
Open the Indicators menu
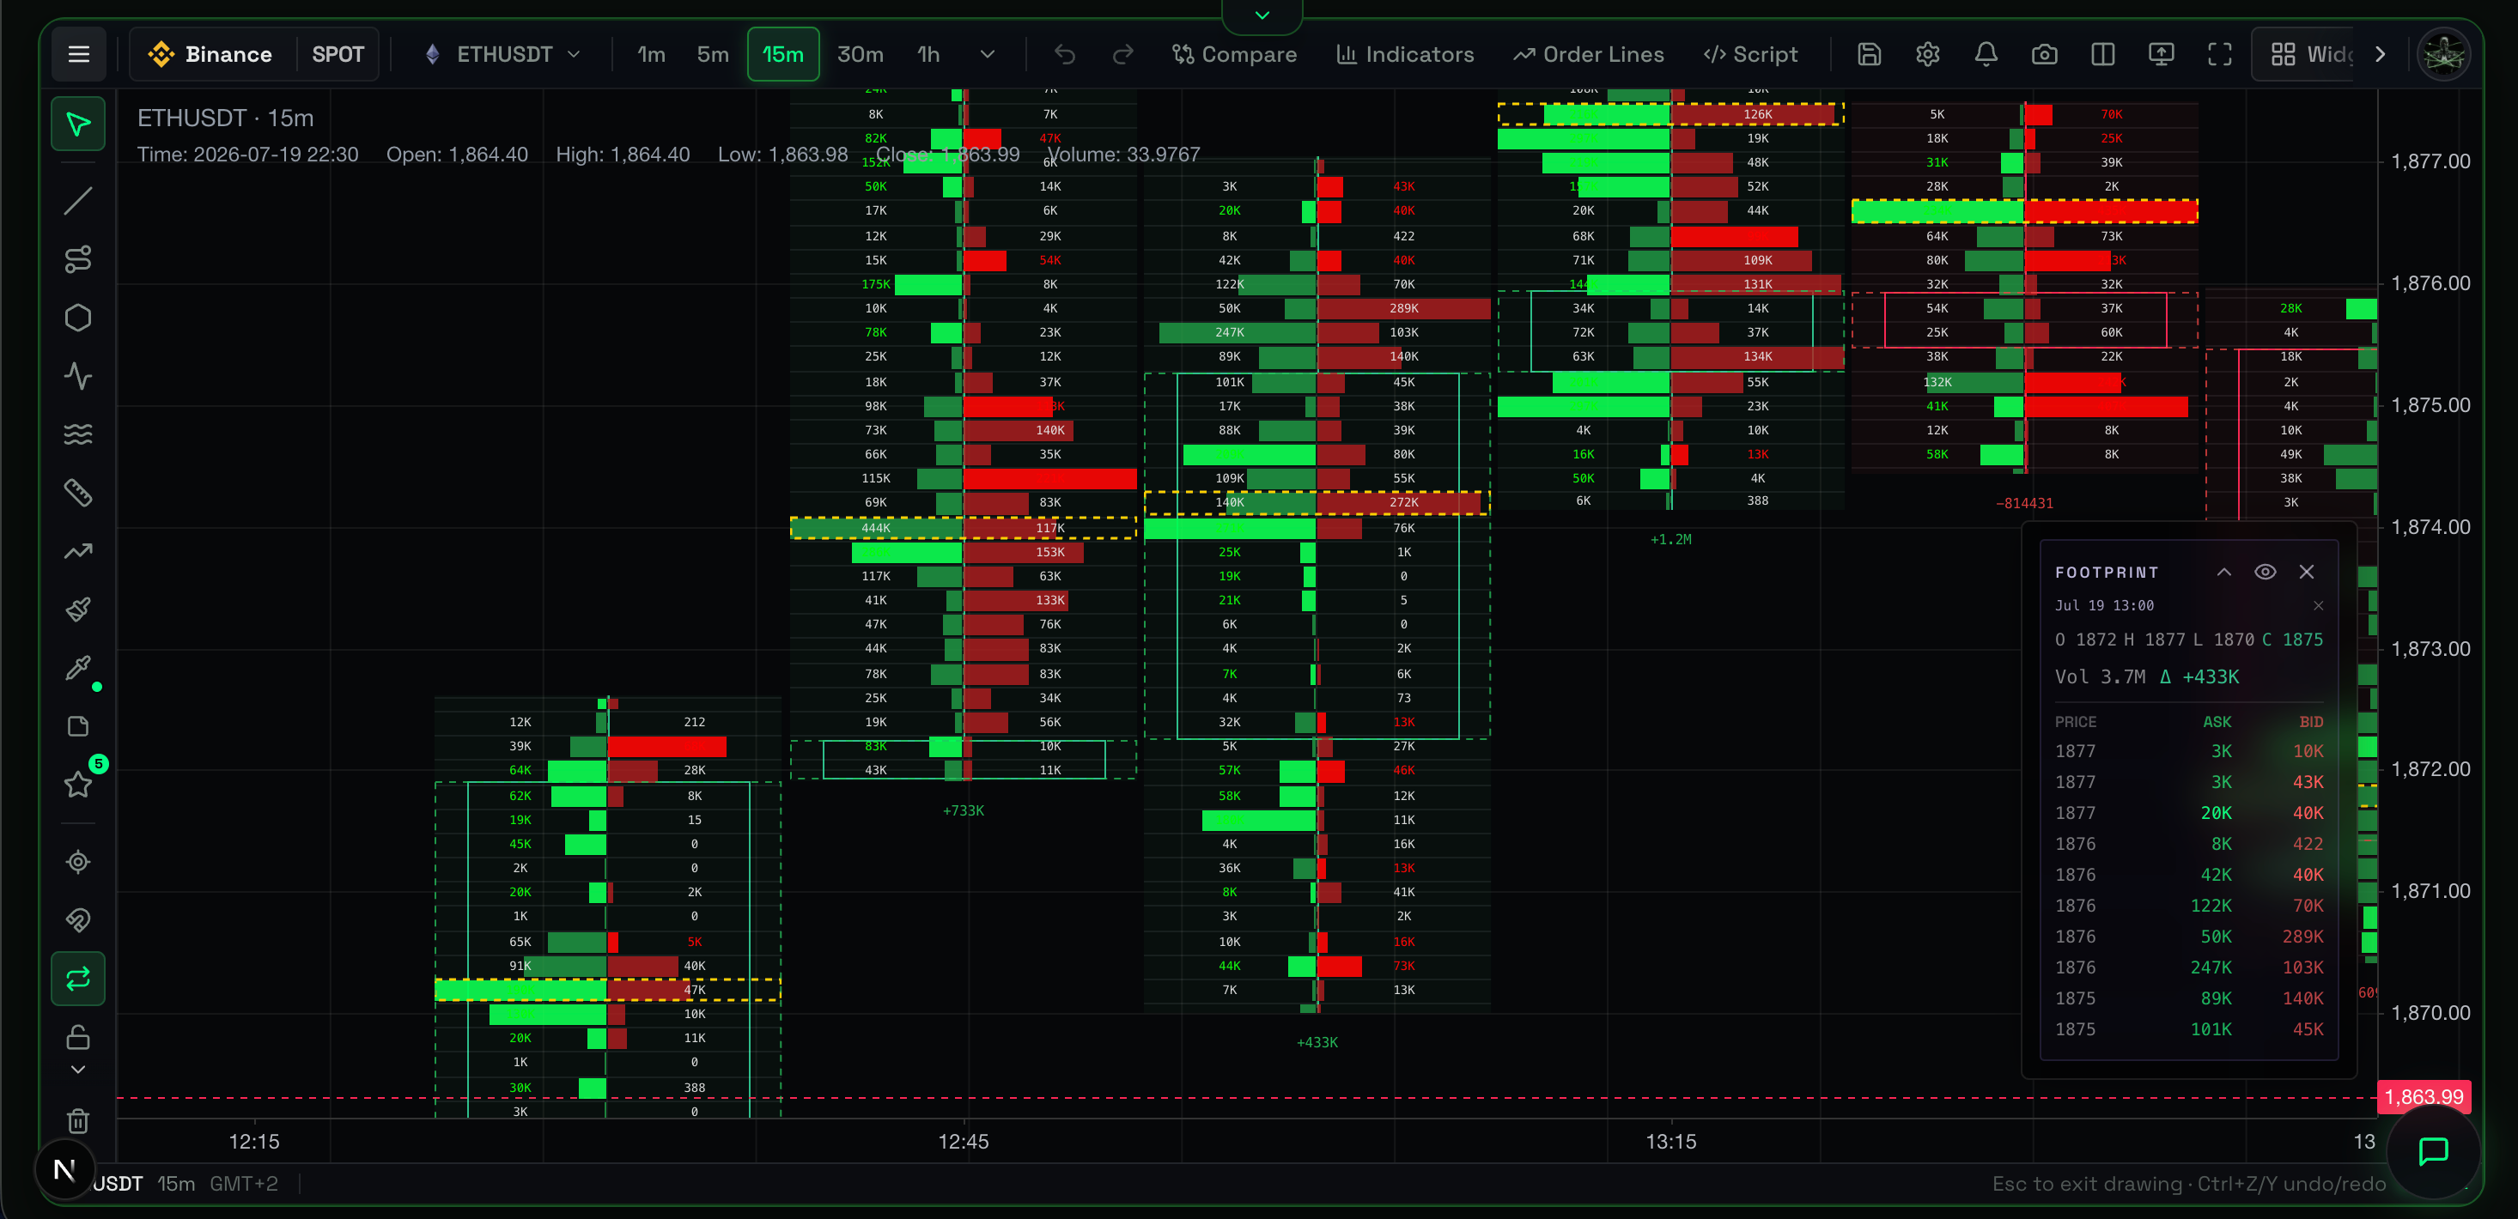click(1405, 55)
